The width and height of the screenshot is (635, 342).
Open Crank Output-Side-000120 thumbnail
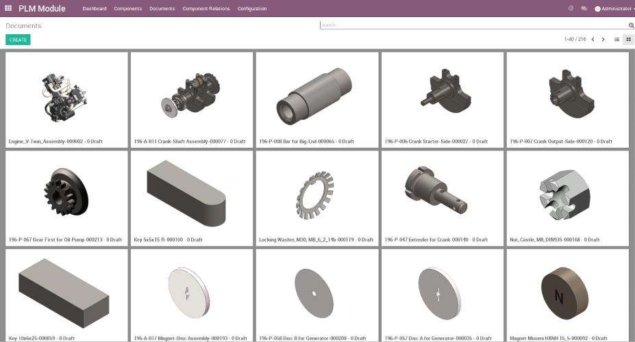(x=571, y=94)
